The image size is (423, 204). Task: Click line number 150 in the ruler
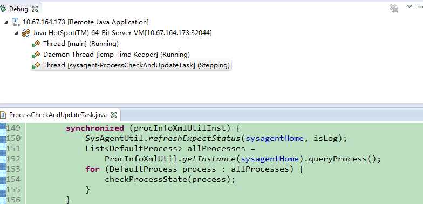(x=13, y=138)
